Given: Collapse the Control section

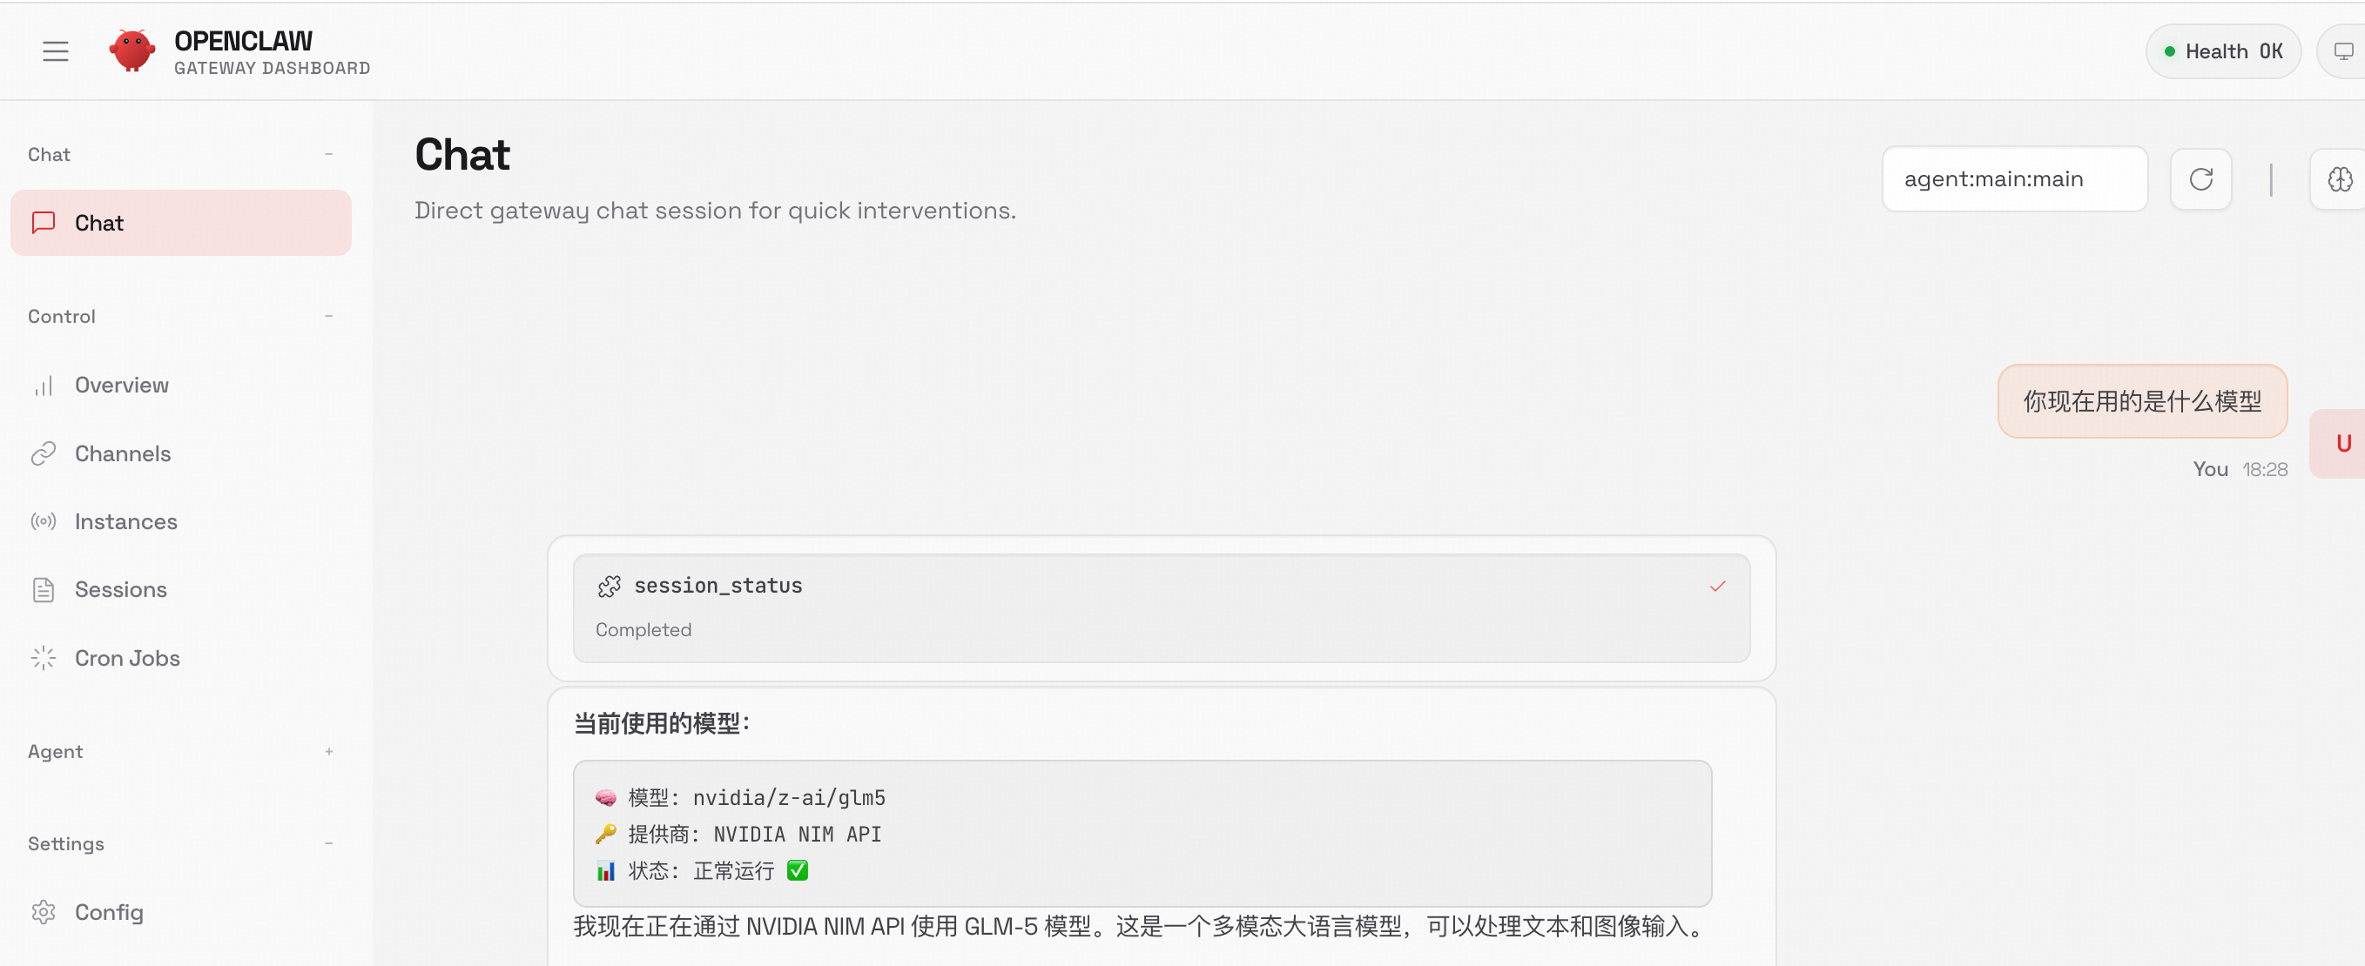Looking at the screenshot, I should click(328, 316).
